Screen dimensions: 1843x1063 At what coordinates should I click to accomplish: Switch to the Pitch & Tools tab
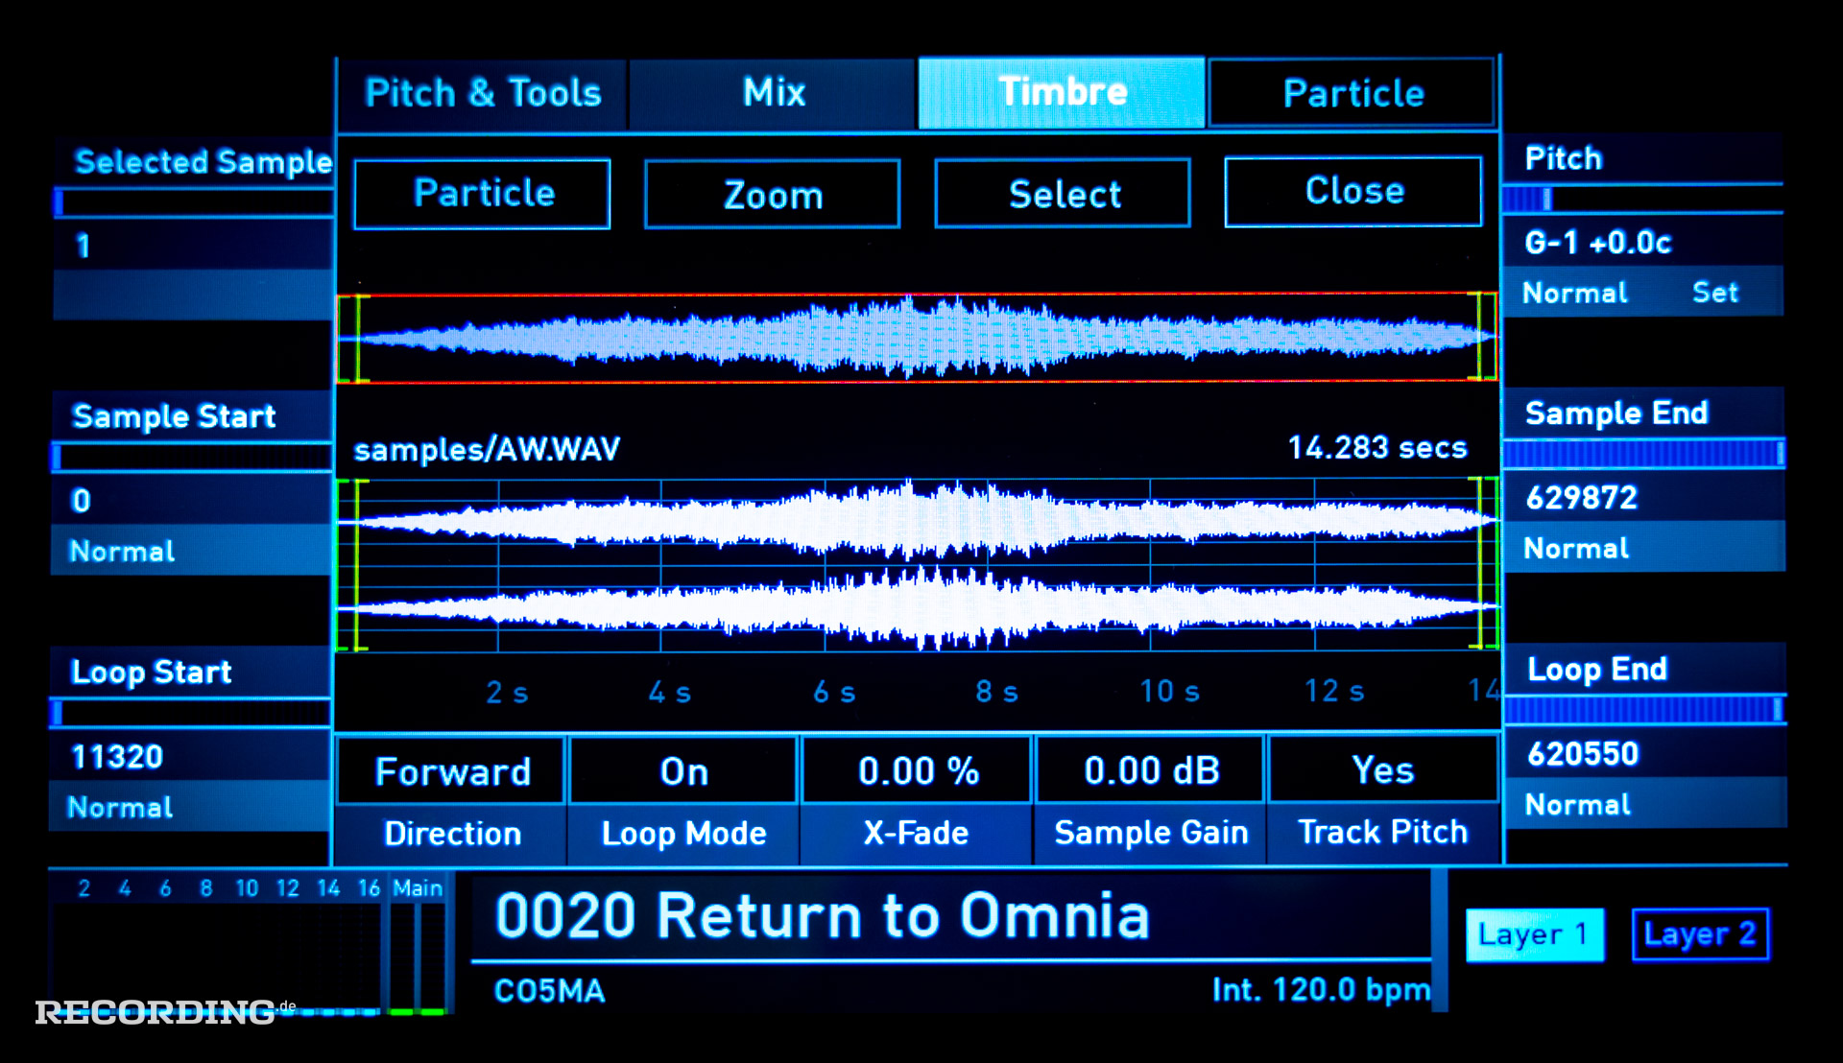(x=483, y=93)
